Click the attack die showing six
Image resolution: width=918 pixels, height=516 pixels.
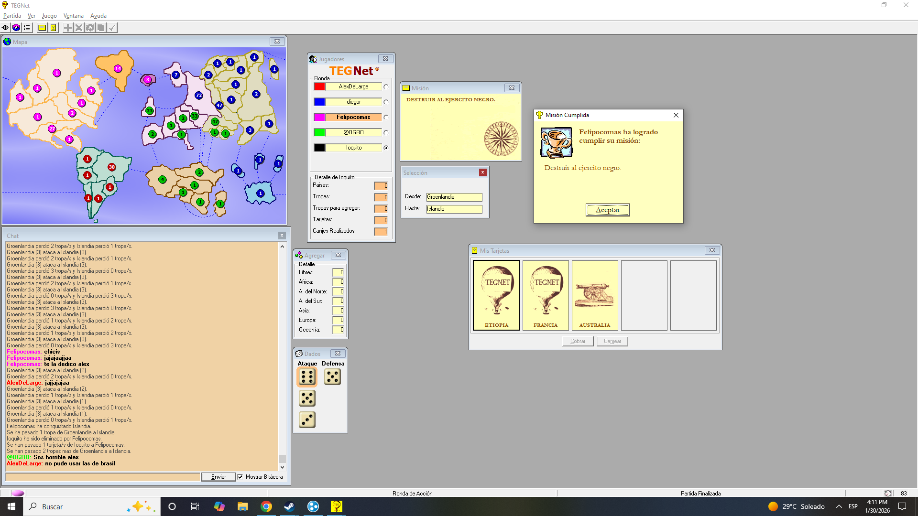(307, 377)
